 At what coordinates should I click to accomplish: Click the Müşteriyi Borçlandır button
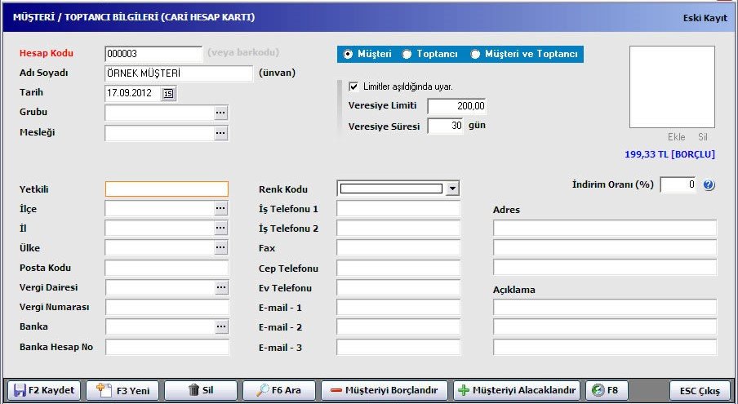(385, 390)
